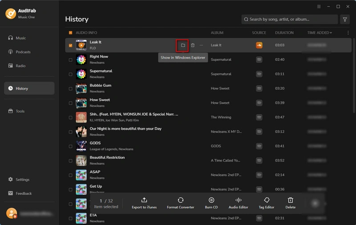Image resolution: width=356 pixels, height=225 pixels.
Task: Open the Audio Editor
Action: [x=239, y=203]
